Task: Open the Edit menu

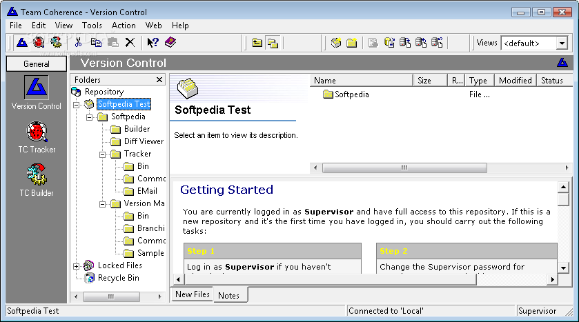Action: click(39, 26)
